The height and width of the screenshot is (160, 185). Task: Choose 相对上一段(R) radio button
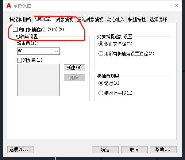tap(101, 93)
